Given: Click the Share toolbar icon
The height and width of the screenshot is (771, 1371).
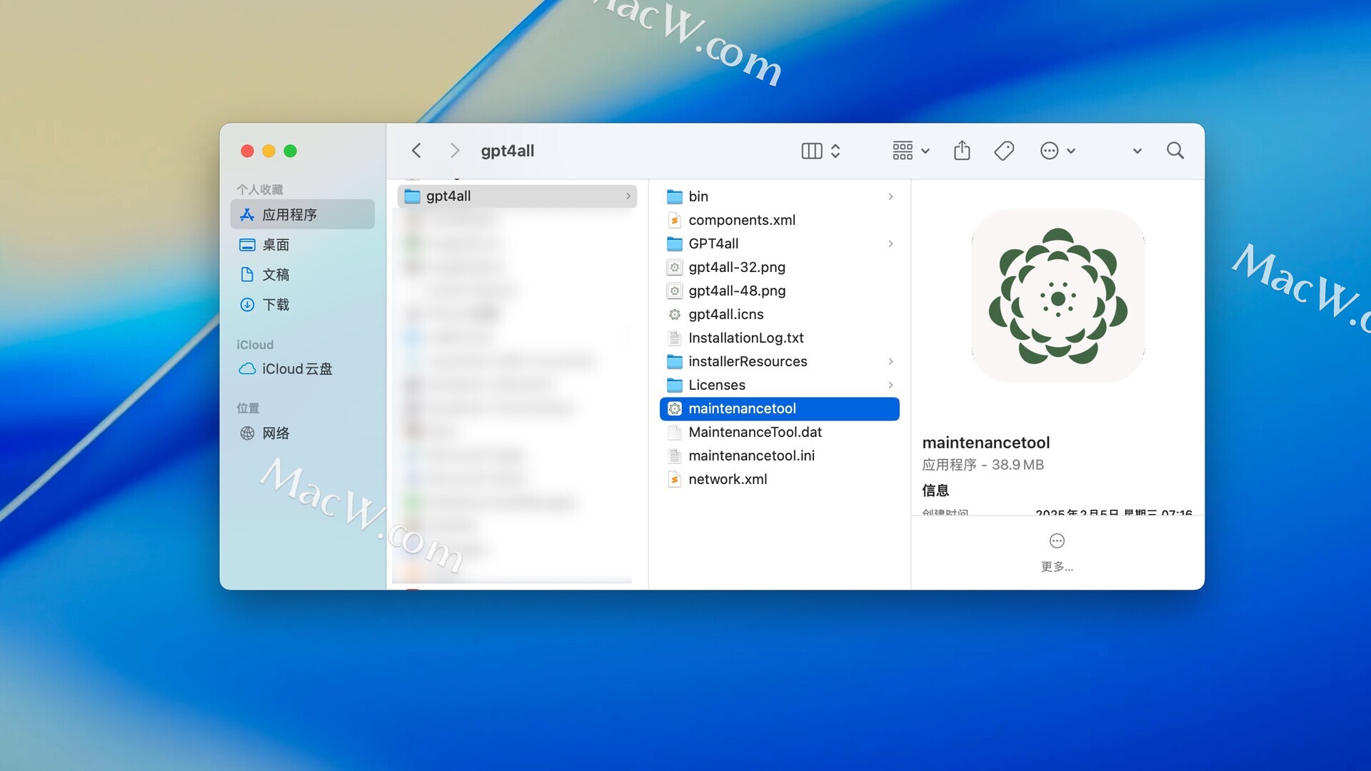Looking at the screenshot, I should (962, 151).
